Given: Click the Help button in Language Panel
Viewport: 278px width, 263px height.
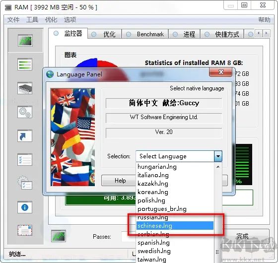Looking at the screenshot, I should (120, 181).
